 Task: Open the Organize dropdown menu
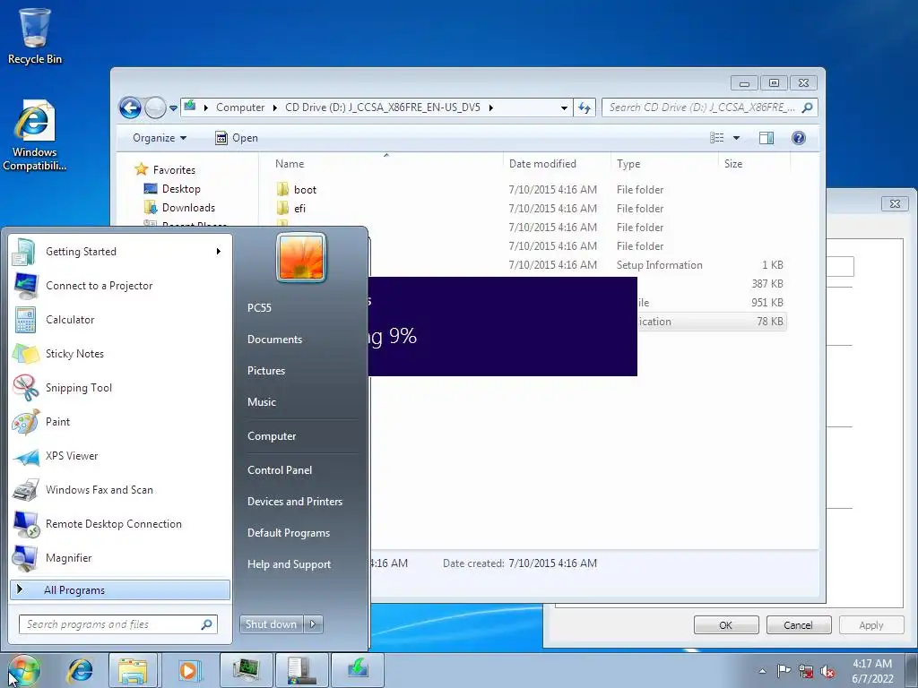[x=160, y=138]
